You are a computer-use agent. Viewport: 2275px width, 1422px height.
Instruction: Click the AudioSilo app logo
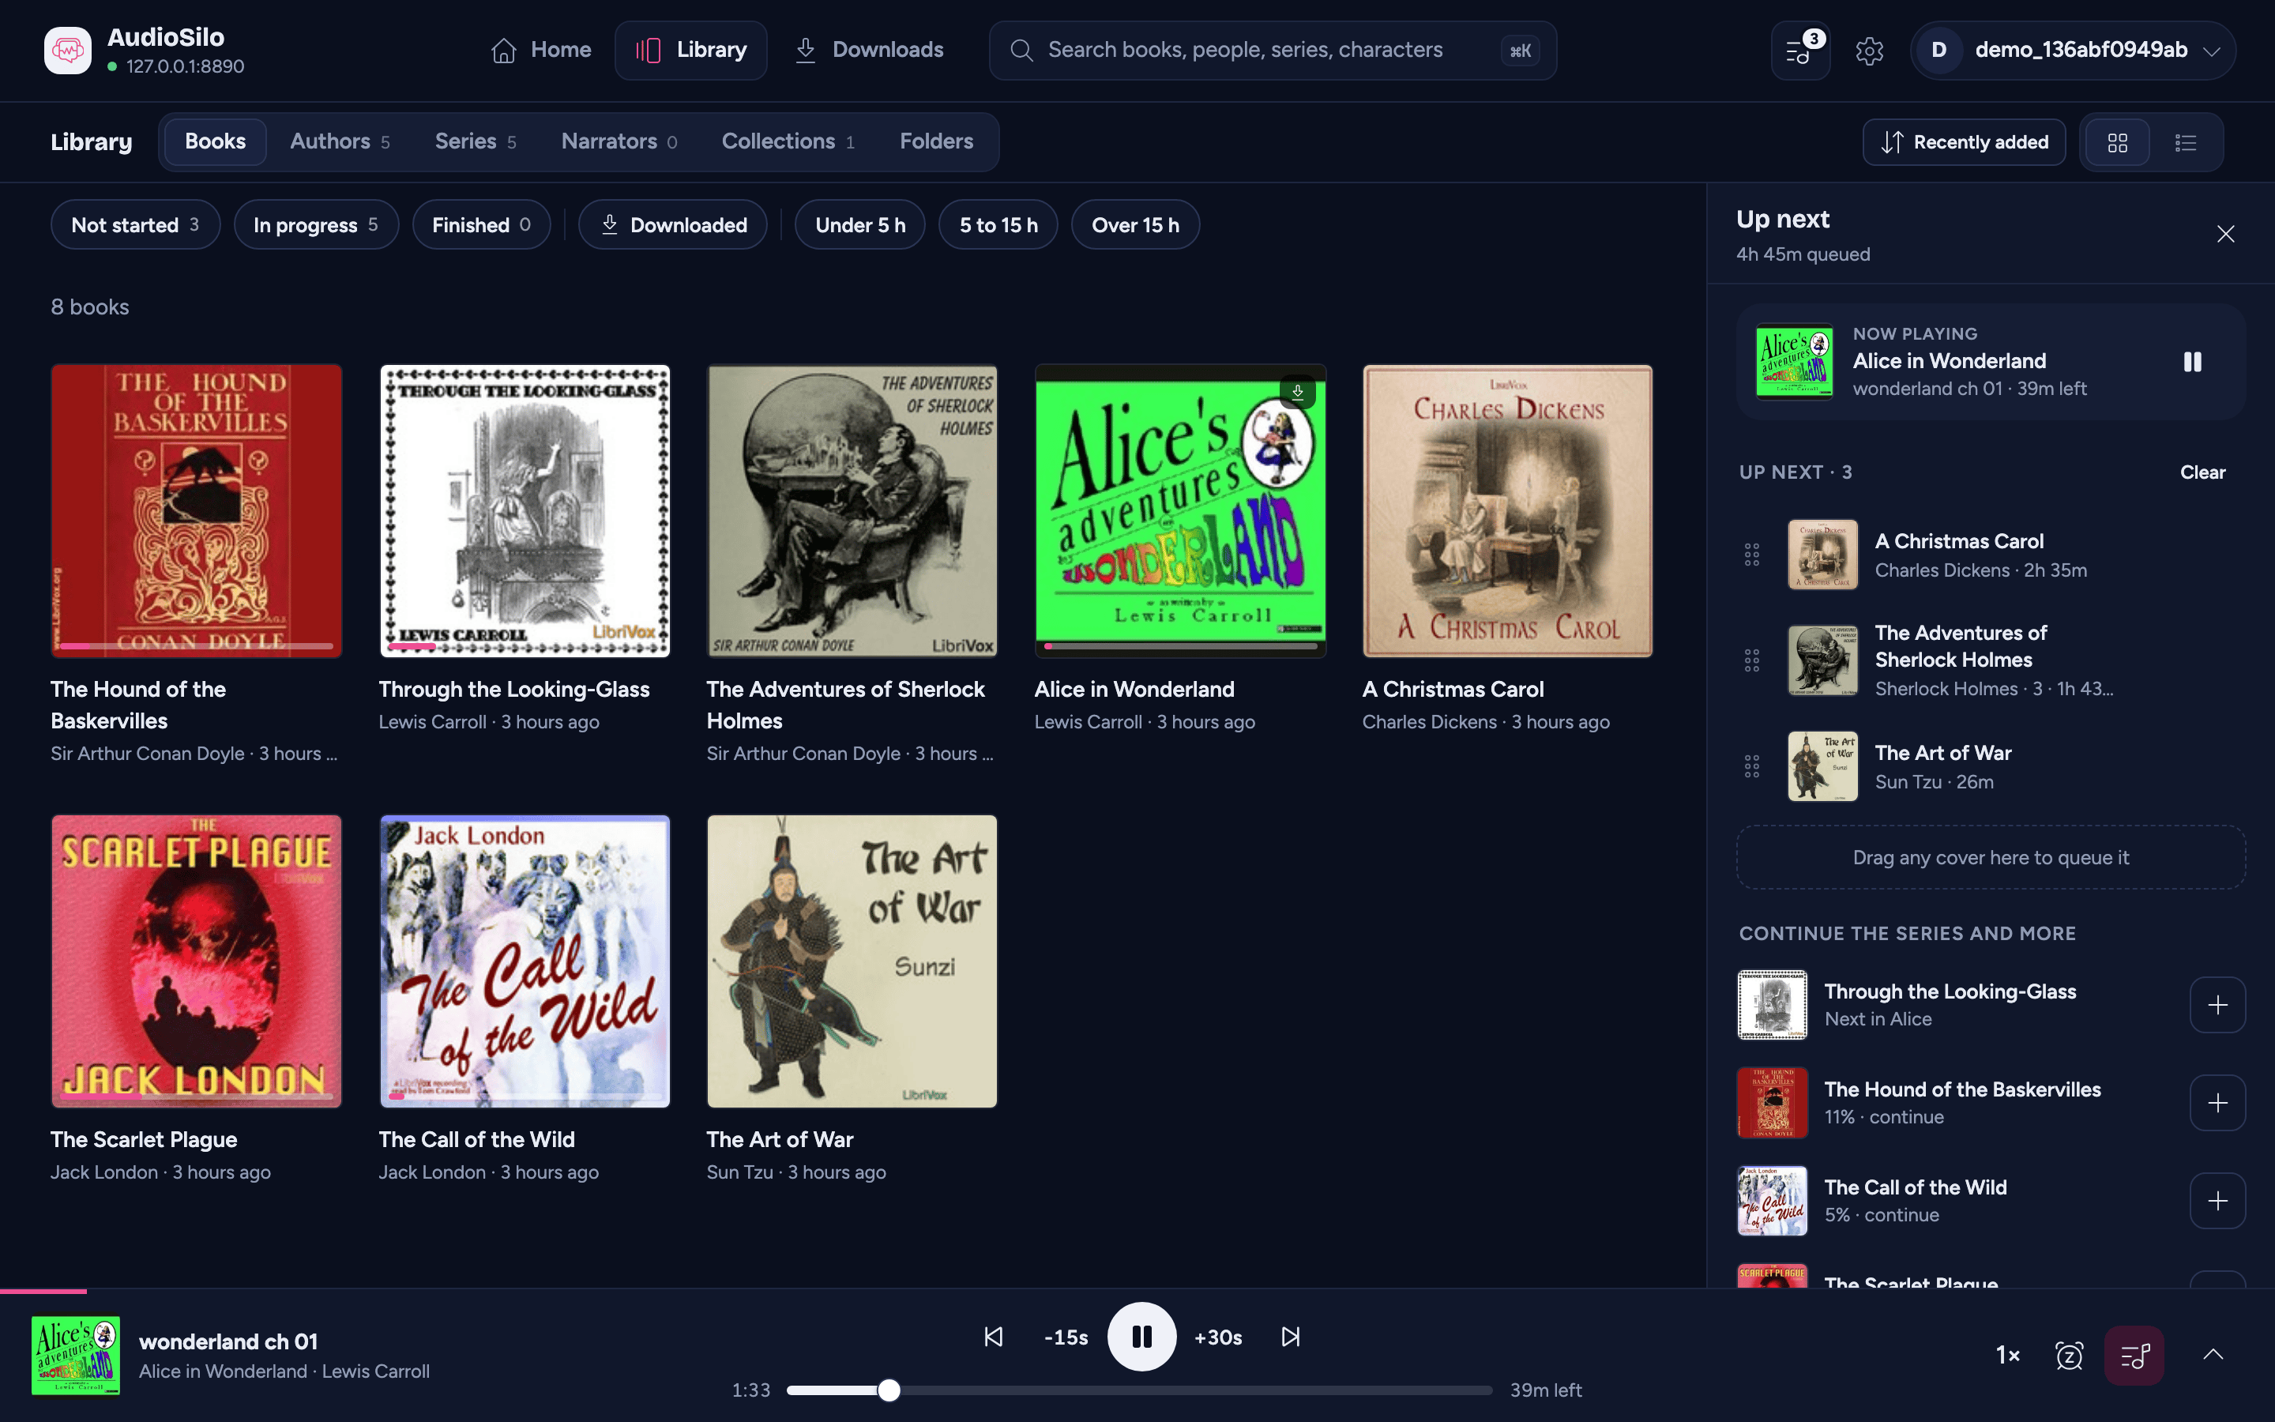tap(68, 50)
